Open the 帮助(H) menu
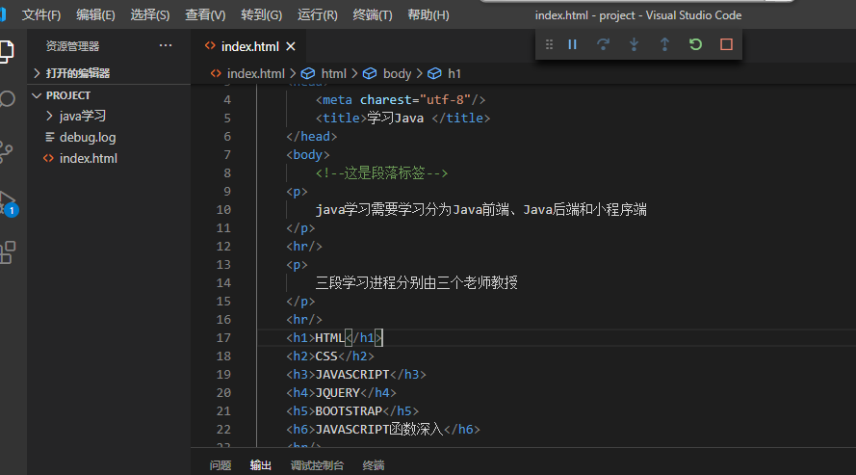The width and height of the screenshot is (856, 475). pos(428,15)
